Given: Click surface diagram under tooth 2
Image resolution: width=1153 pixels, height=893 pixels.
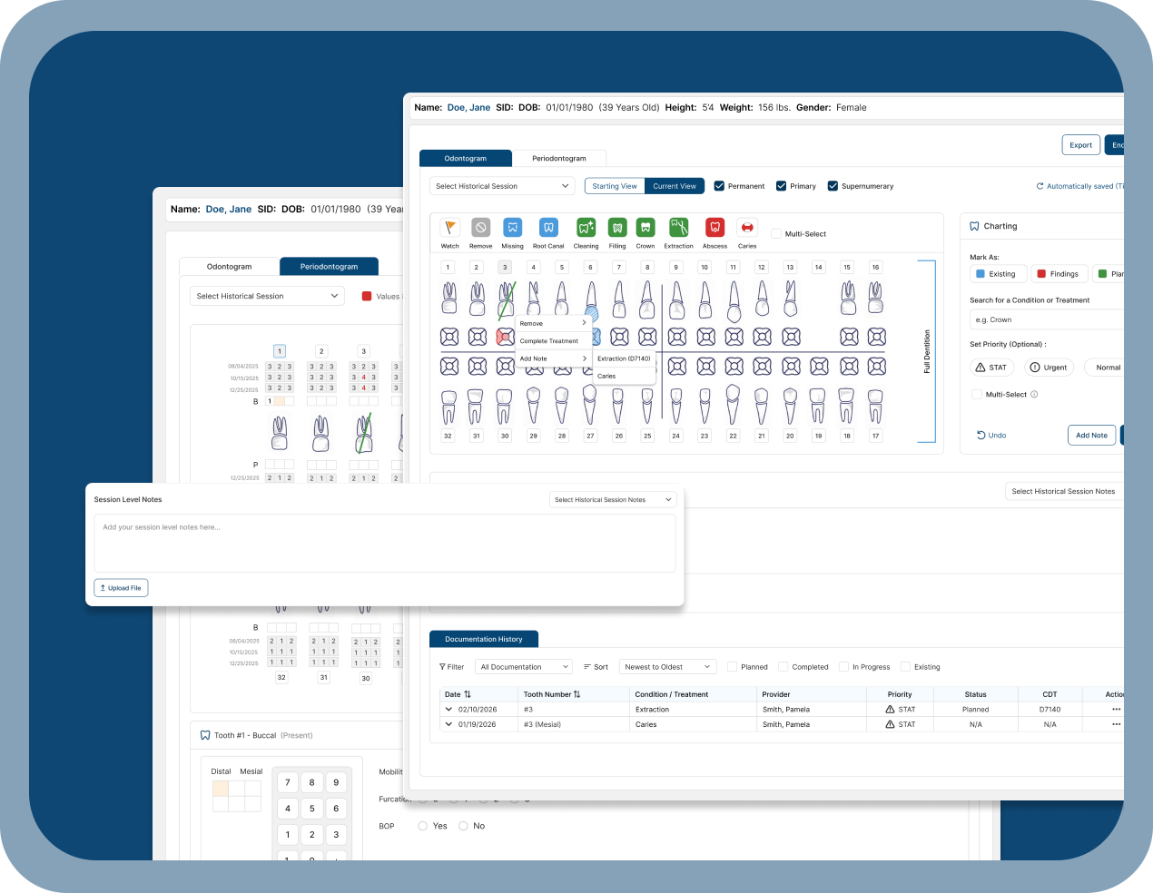Looking at the screenshot, I should click(478, 337).
